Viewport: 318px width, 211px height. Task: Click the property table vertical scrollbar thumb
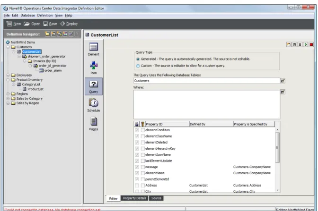[277, 147]
